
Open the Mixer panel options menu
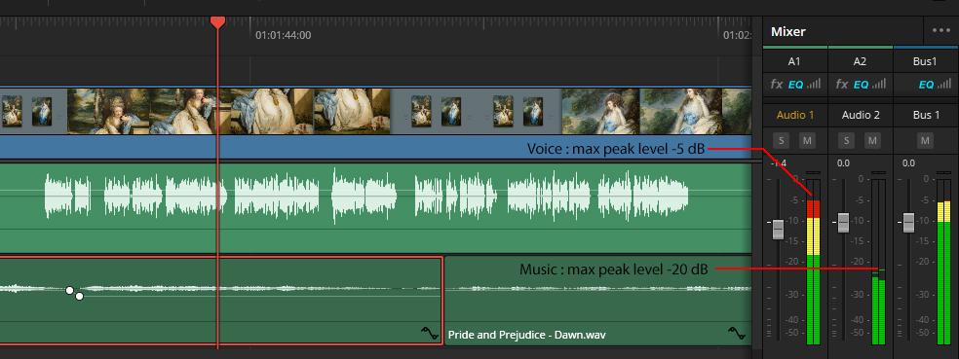point(940,30)
